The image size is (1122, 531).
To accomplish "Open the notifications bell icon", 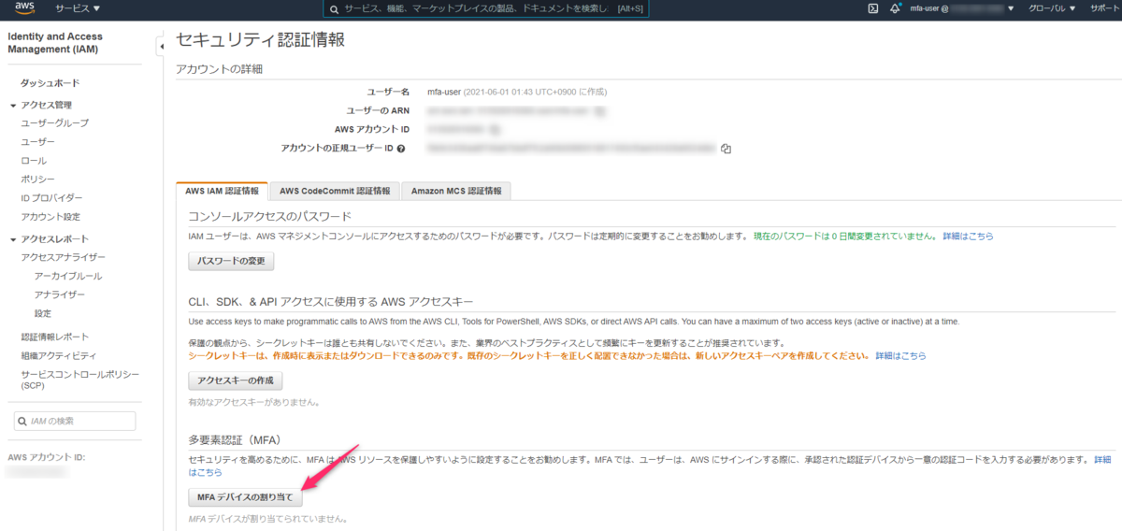I will [x=895, y=8].
